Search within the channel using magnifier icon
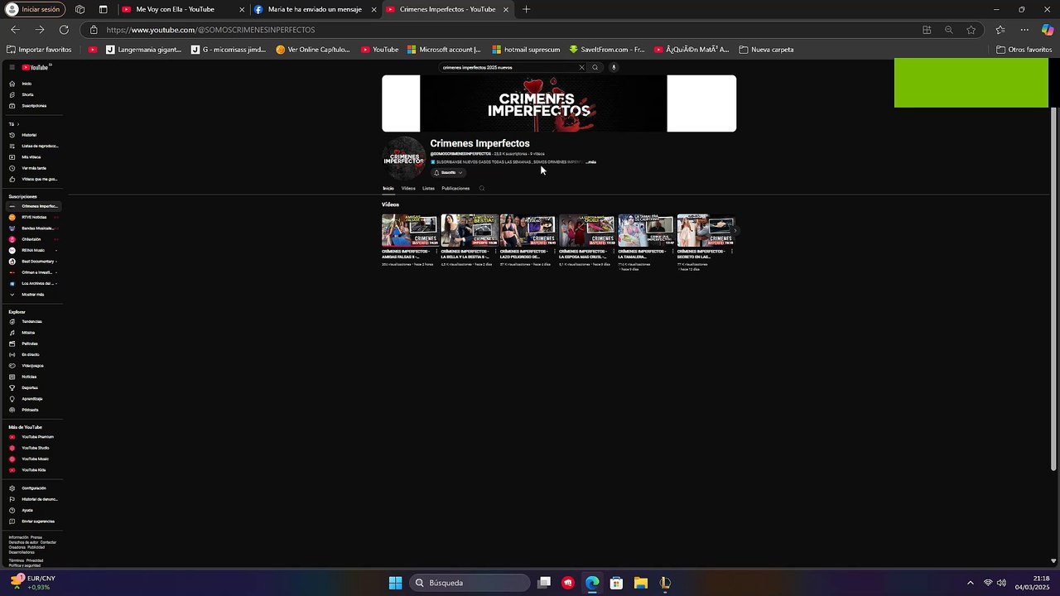This screenshot has width=1060, height=596. click(x=482, y=189)
